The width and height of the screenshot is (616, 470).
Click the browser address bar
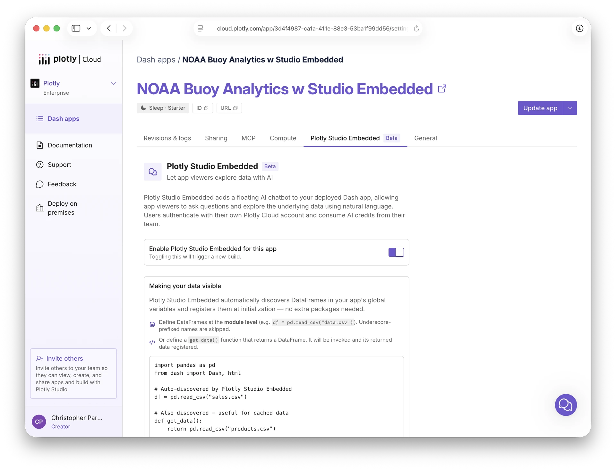click(308, 29)
